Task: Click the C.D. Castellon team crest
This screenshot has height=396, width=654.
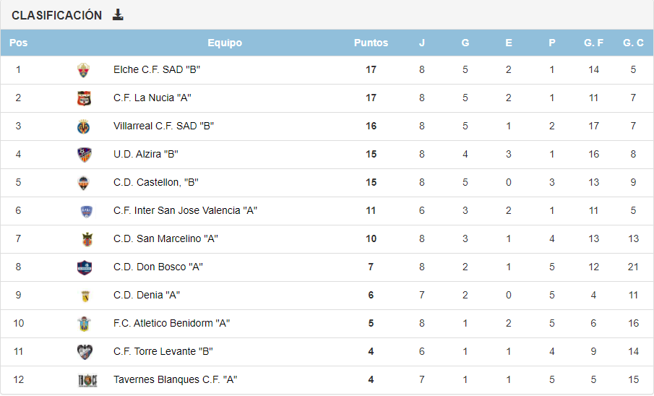Action: [84, 183]
